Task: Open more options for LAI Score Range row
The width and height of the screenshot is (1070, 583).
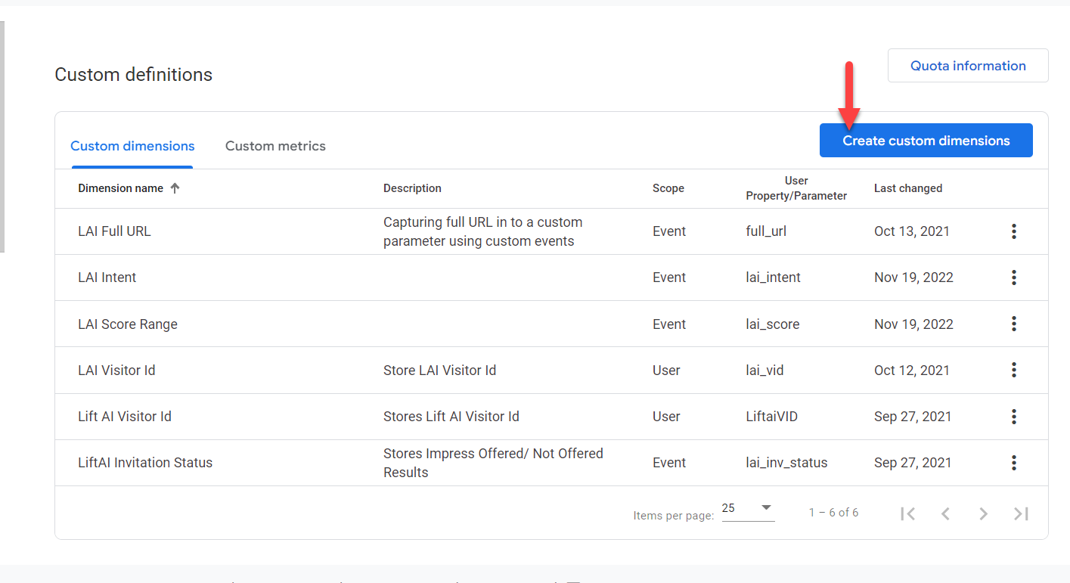Action: [x=1014, y=324]
